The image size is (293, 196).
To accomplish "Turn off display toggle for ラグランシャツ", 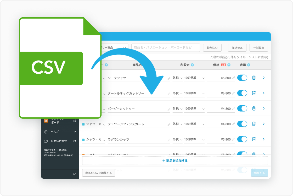I will click(x=242, y=139).
